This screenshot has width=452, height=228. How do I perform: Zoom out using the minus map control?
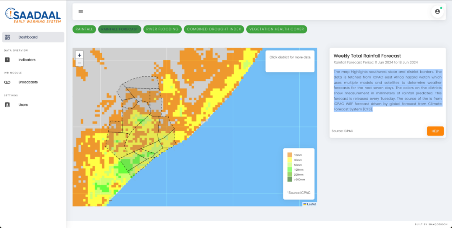(x=79, y=62)
